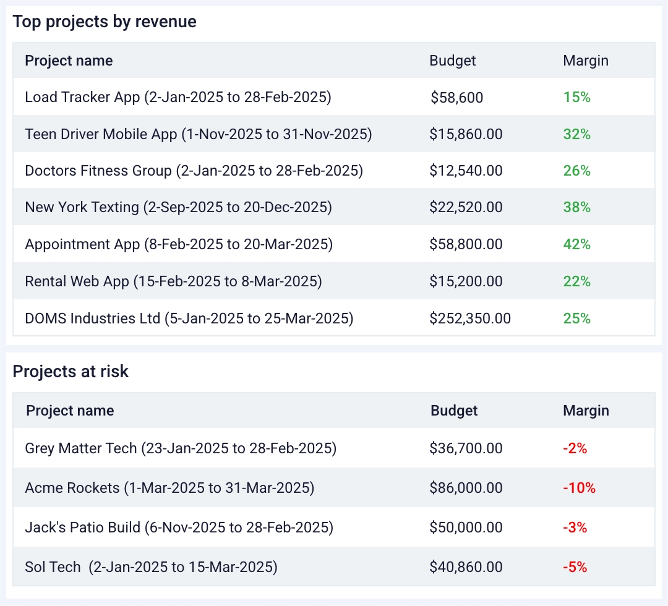Click the $252,350.00 budget value
Image resolution: width=668 pixels, height=606 pixels.
470,318
